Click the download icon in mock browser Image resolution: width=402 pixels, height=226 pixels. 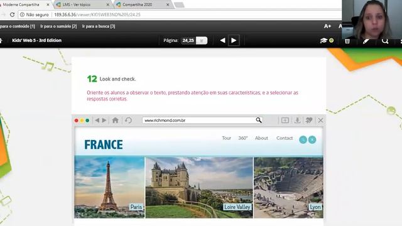pos(297,120)
